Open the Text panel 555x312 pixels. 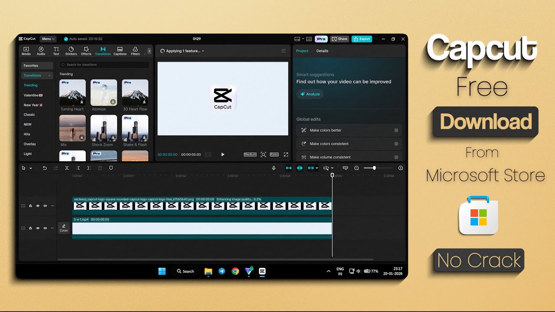pyautogui.click(x=56, y=51)
